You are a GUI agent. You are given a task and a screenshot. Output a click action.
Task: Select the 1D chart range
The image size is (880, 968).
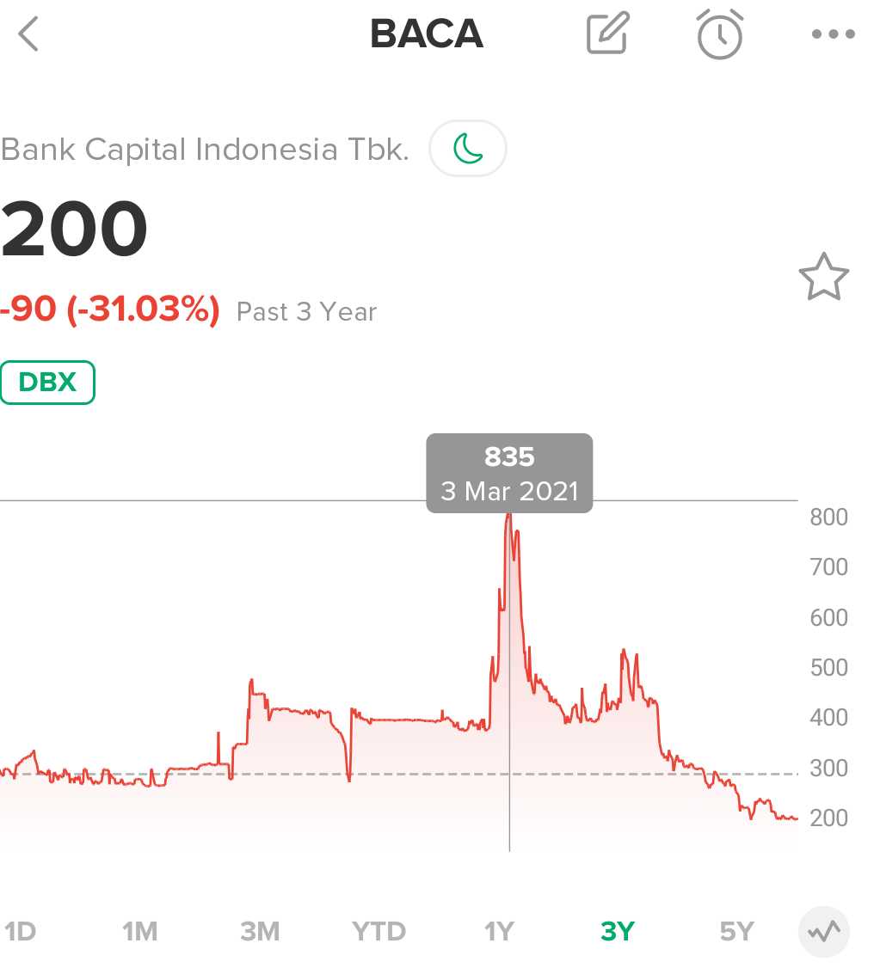(21, 932)
